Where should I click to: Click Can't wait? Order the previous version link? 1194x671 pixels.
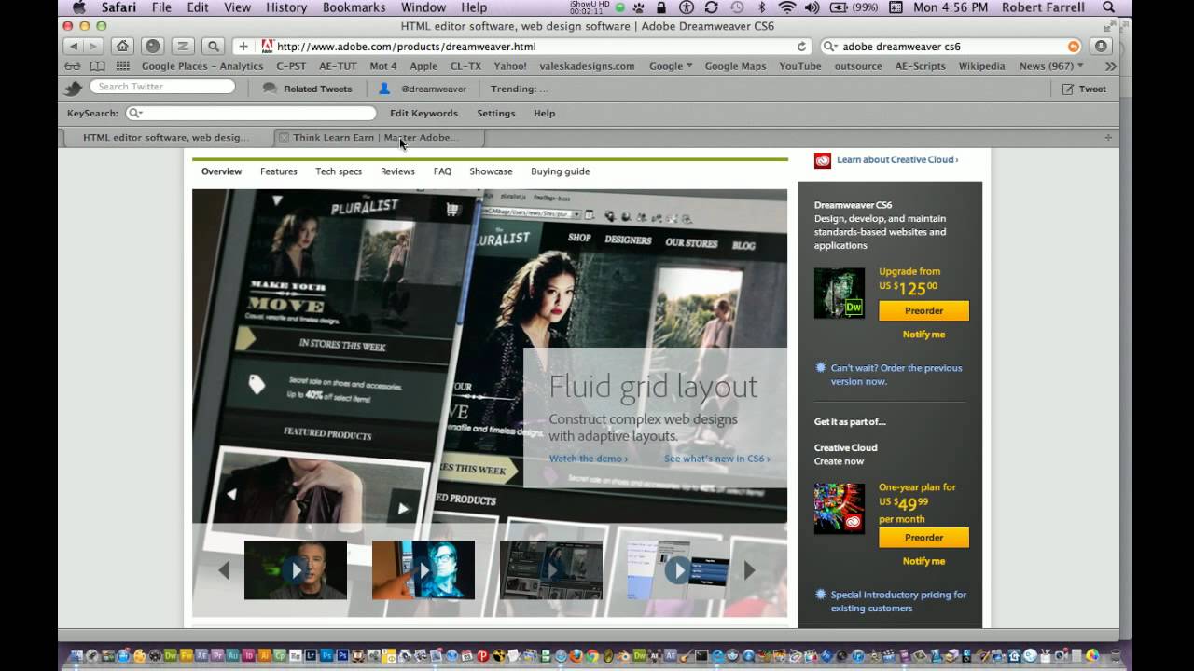tap(896, 375)
